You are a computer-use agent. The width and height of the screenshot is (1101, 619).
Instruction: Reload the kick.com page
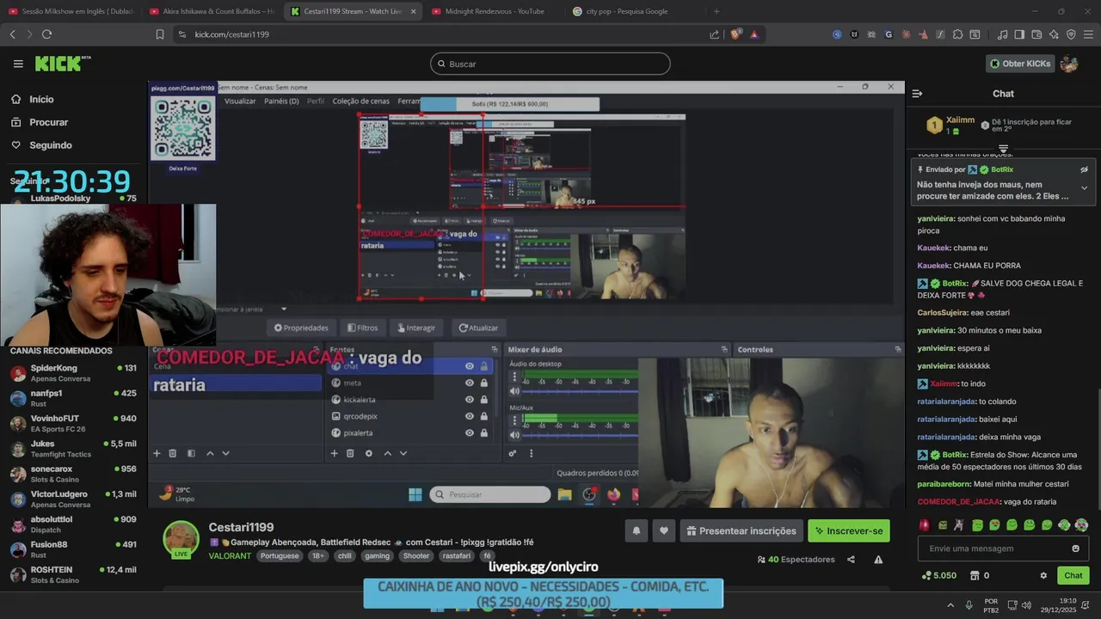pos(46,34)
